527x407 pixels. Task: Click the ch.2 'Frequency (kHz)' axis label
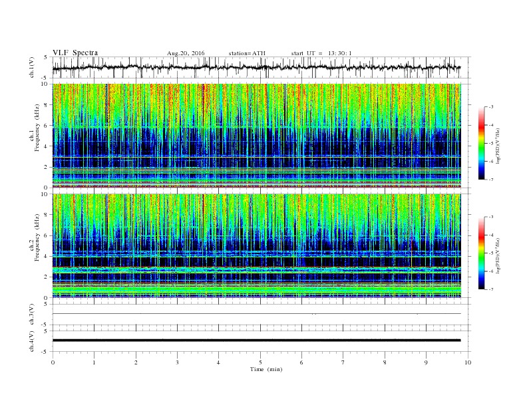click(38, 237)
